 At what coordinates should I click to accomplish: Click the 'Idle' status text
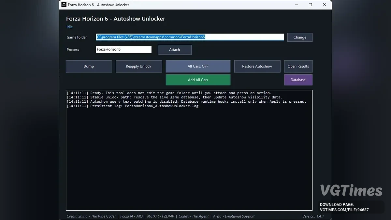click(x=70, y=27)
